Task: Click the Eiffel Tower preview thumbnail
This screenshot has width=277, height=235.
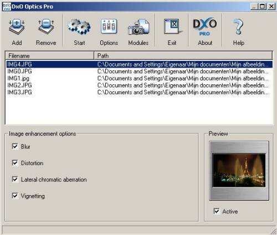Action: [239, 170]
